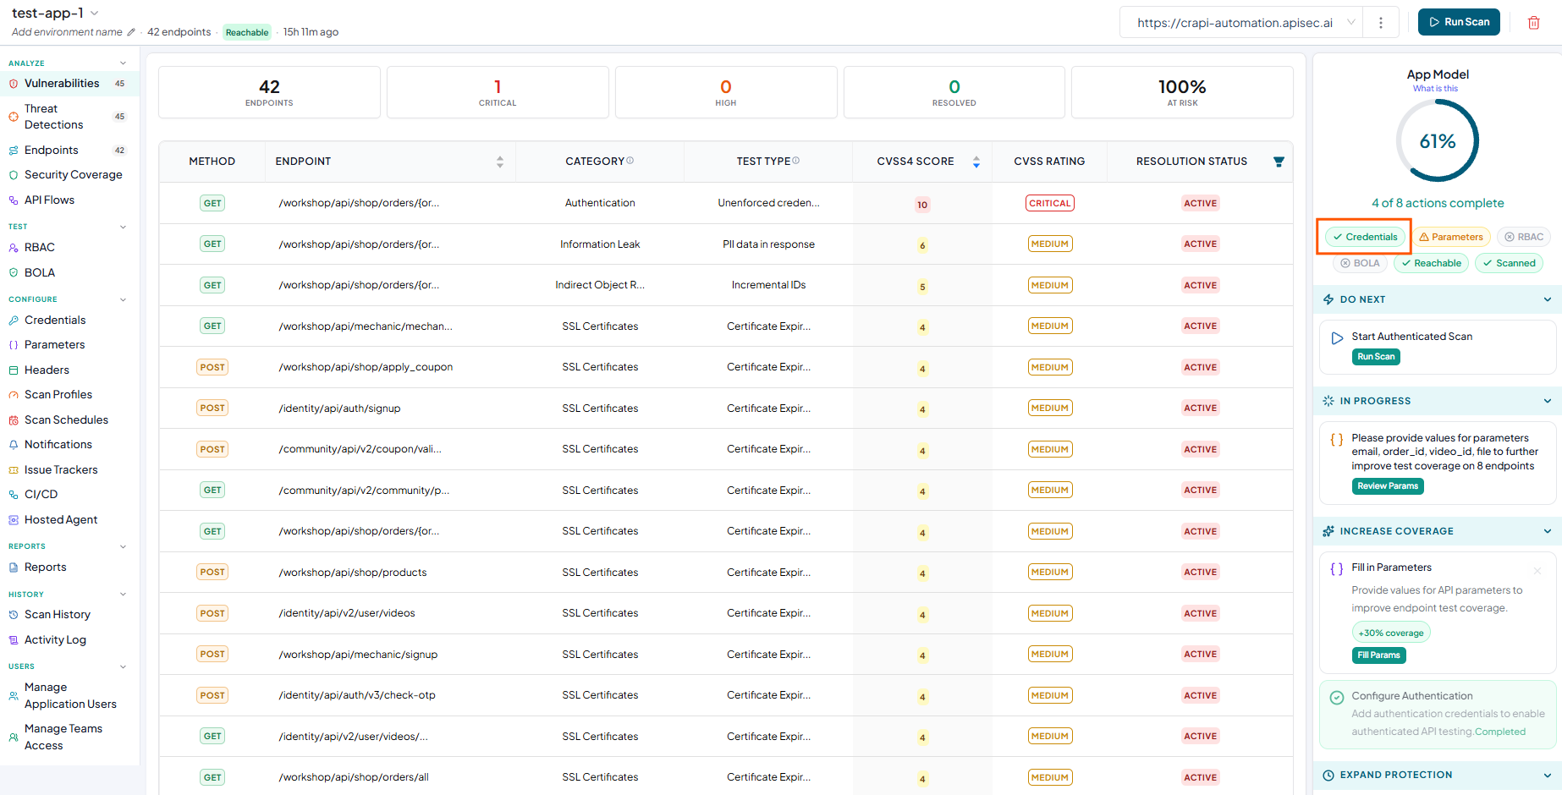Click the Fill Params button
This screenshot has height=795, width=1562.
[1378, 655]
